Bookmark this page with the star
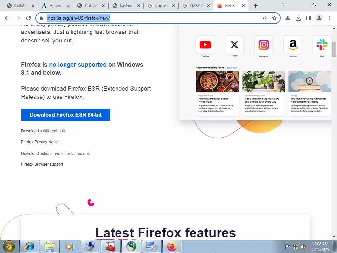This screenshot has height=253, width=337. point(274,18)
